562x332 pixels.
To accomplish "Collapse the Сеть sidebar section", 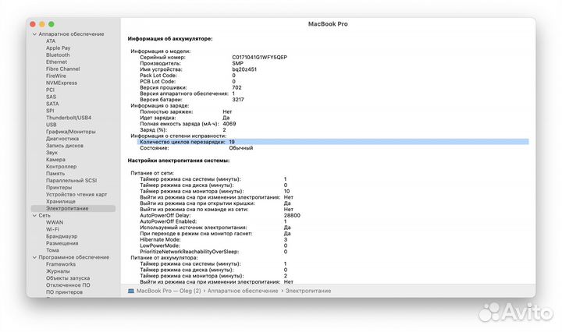I will pyautogui.click(x=34, y=215).
